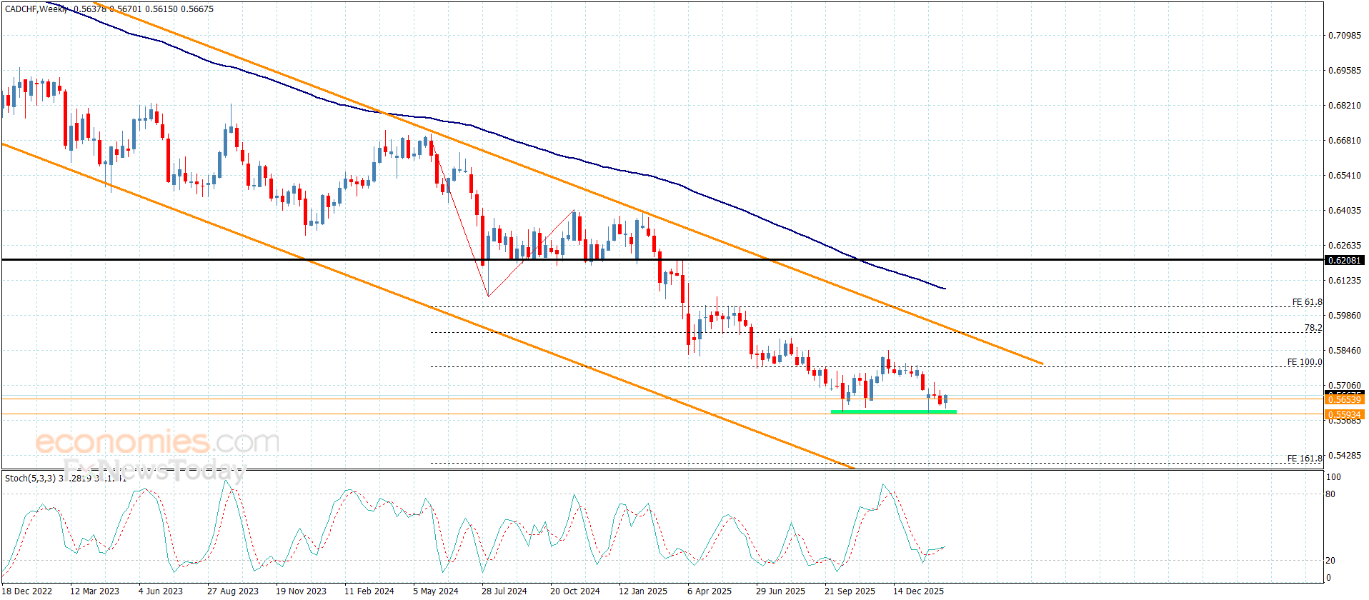Image resolution: width=1369 pixels, height=600 pixels.
Task: Select the FE 161.8 expansion label
Action: (x=1304, y=459)
